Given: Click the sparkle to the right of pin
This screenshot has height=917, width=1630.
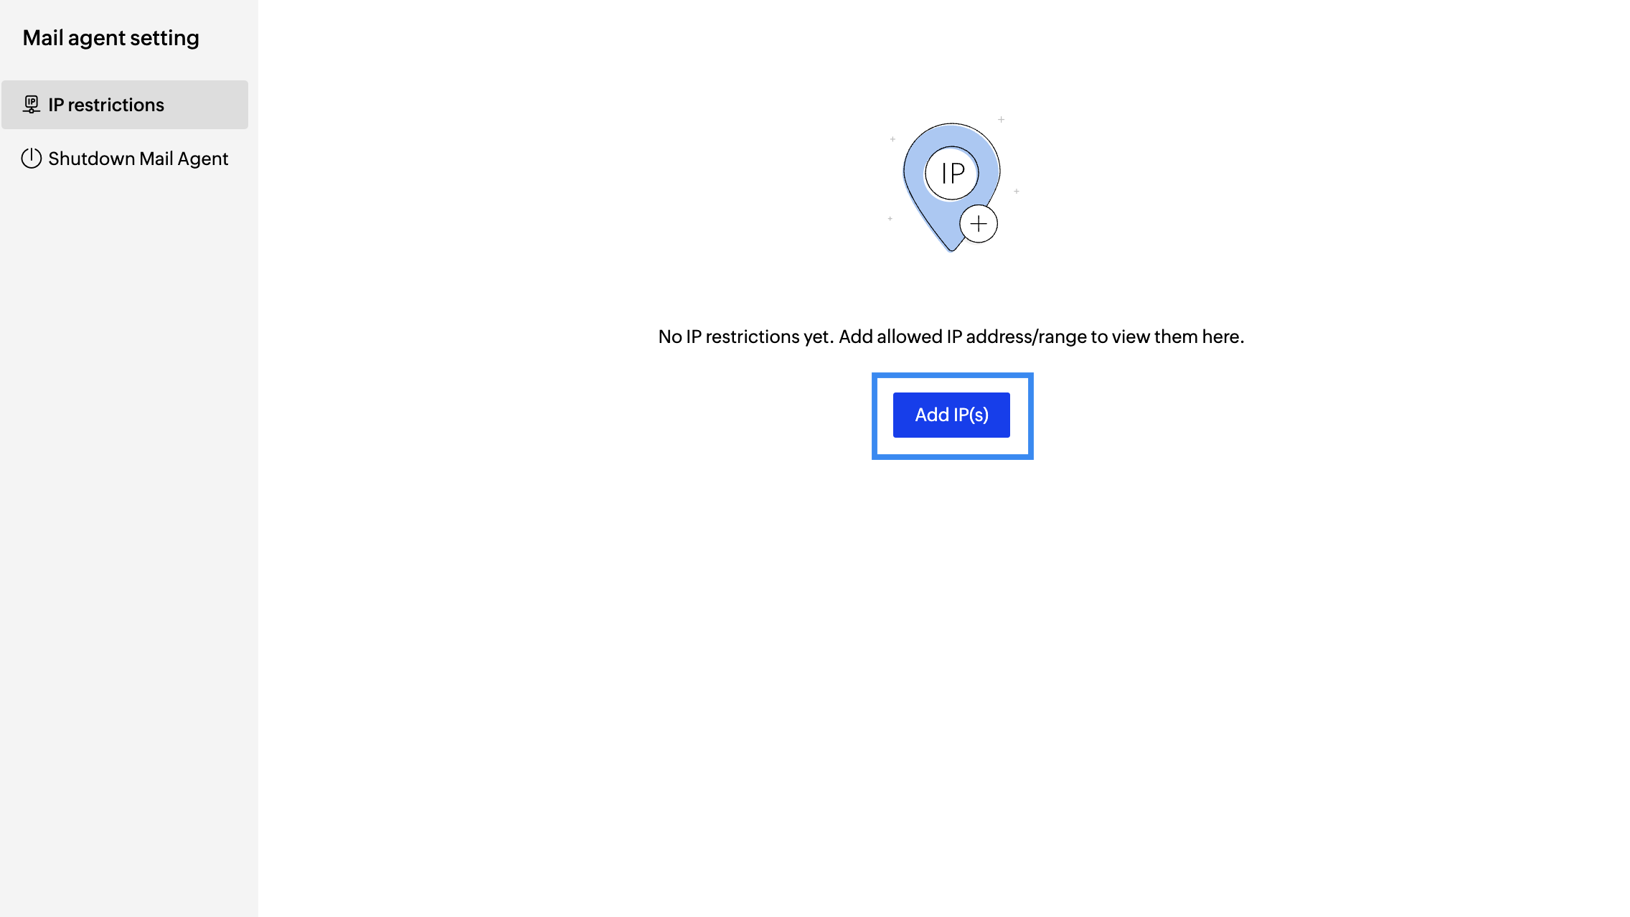Looking at the screenshot, I should point(1017,192).
